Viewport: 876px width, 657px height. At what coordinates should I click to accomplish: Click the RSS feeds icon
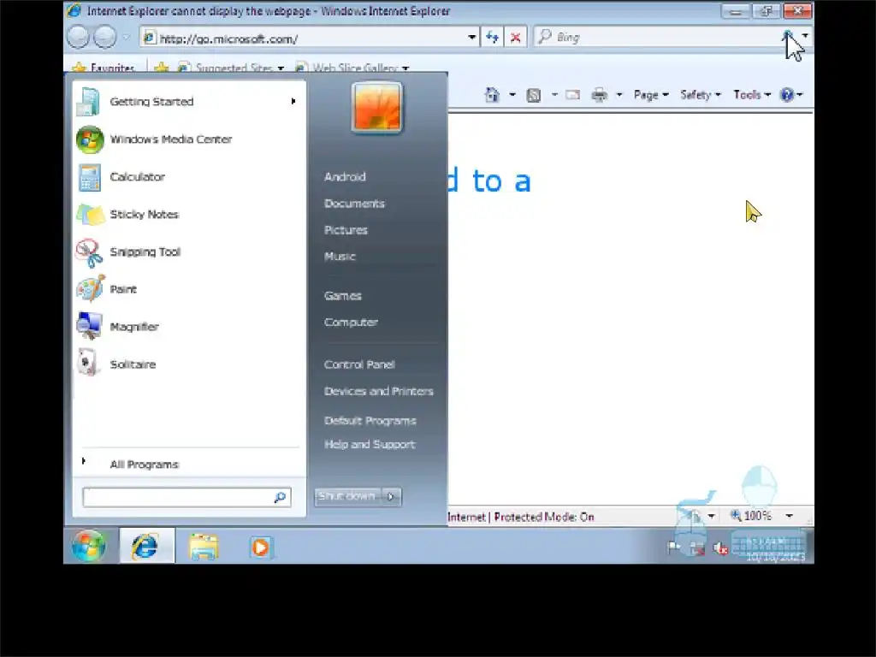[x=534, y=96]
